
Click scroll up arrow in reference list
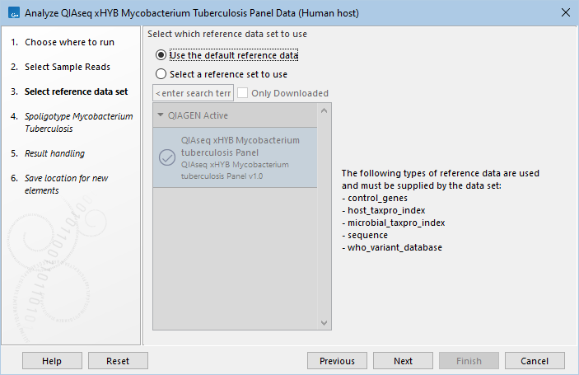(324, 110)
